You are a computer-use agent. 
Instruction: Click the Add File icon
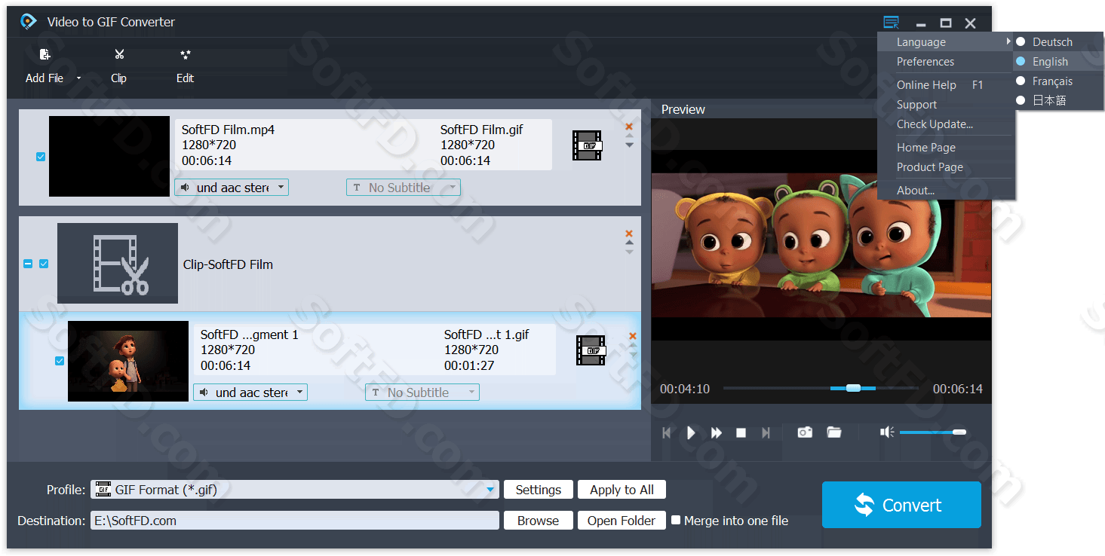pos(45,54)
